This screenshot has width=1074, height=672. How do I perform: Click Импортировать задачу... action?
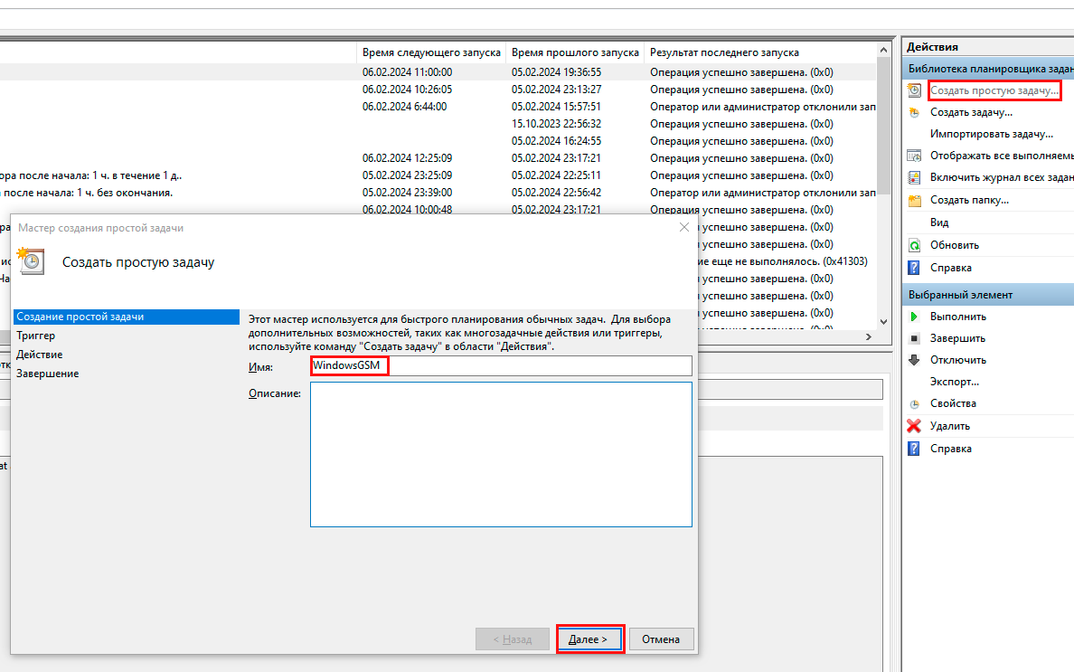991,134
